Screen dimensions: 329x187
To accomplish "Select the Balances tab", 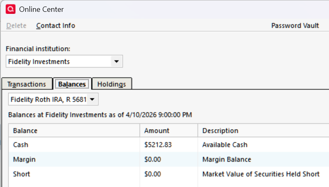I will coord(72,84).
